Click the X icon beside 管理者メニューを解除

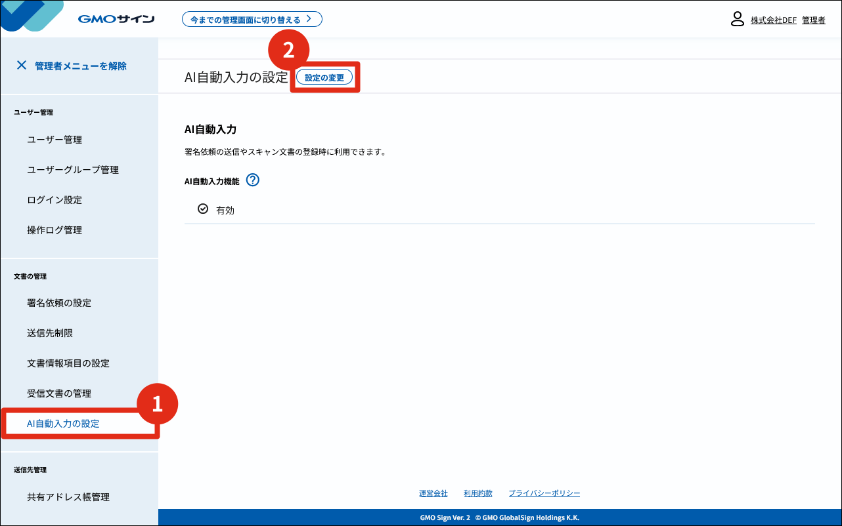coord(22,66)
